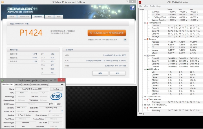The width and height of the screenshot is (203, 129).
Task: Collapse the HGST HTS721010A9E drive node
Action: click(x=142, y=105)
